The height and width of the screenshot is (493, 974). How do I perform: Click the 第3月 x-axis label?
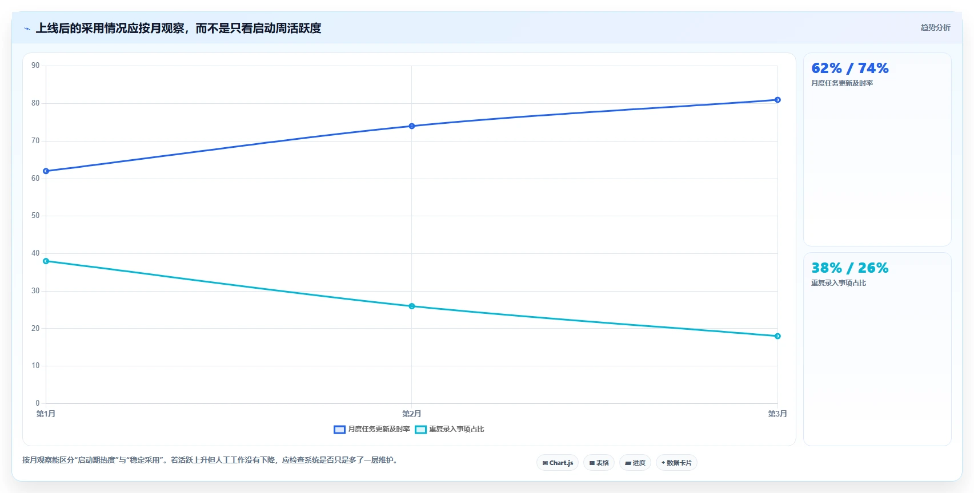777,414
